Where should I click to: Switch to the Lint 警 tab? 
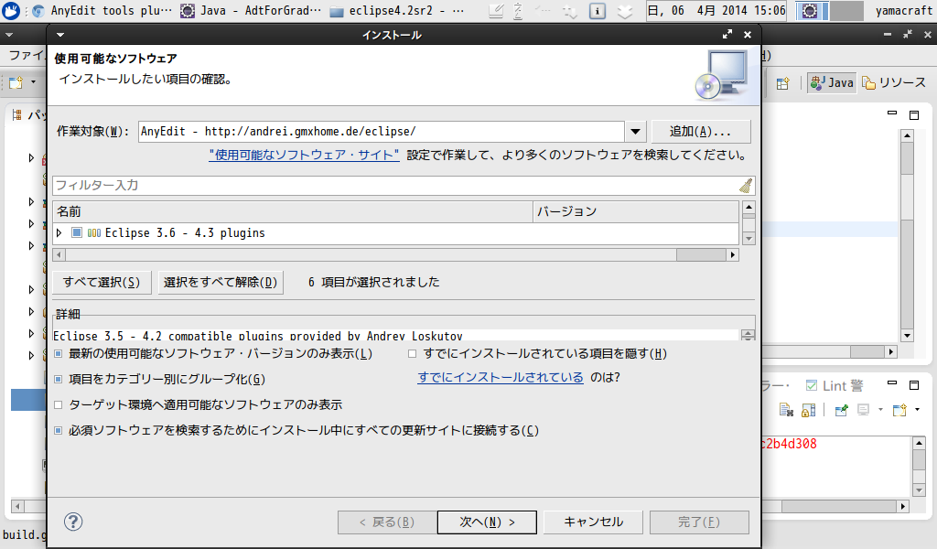coord(835,385)
